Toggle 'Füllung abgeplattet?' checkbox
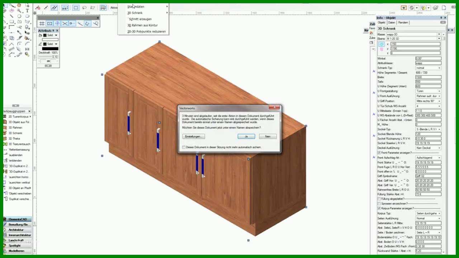 coord(379,199)
